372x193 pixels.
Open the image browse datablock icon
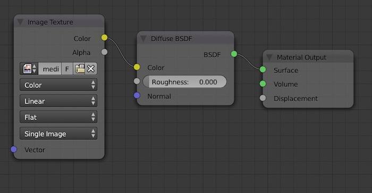tap(29, 69)
